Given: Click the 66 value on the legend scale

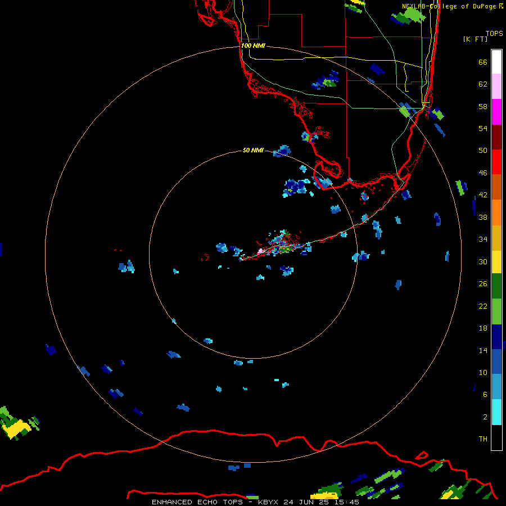Looking at the screenshot, I should 483,62.
